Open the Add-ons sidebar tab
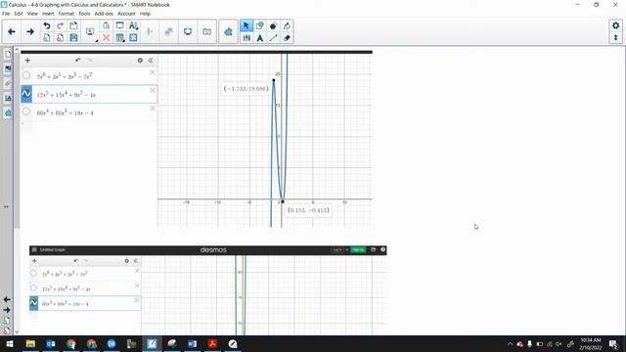The image size is (626, 352). 8,113
